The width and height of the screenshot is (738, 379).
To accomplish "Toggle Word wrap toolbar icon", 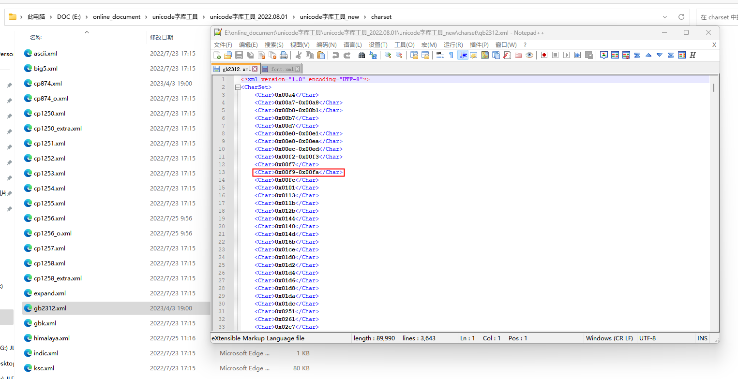I will point(440,55).
